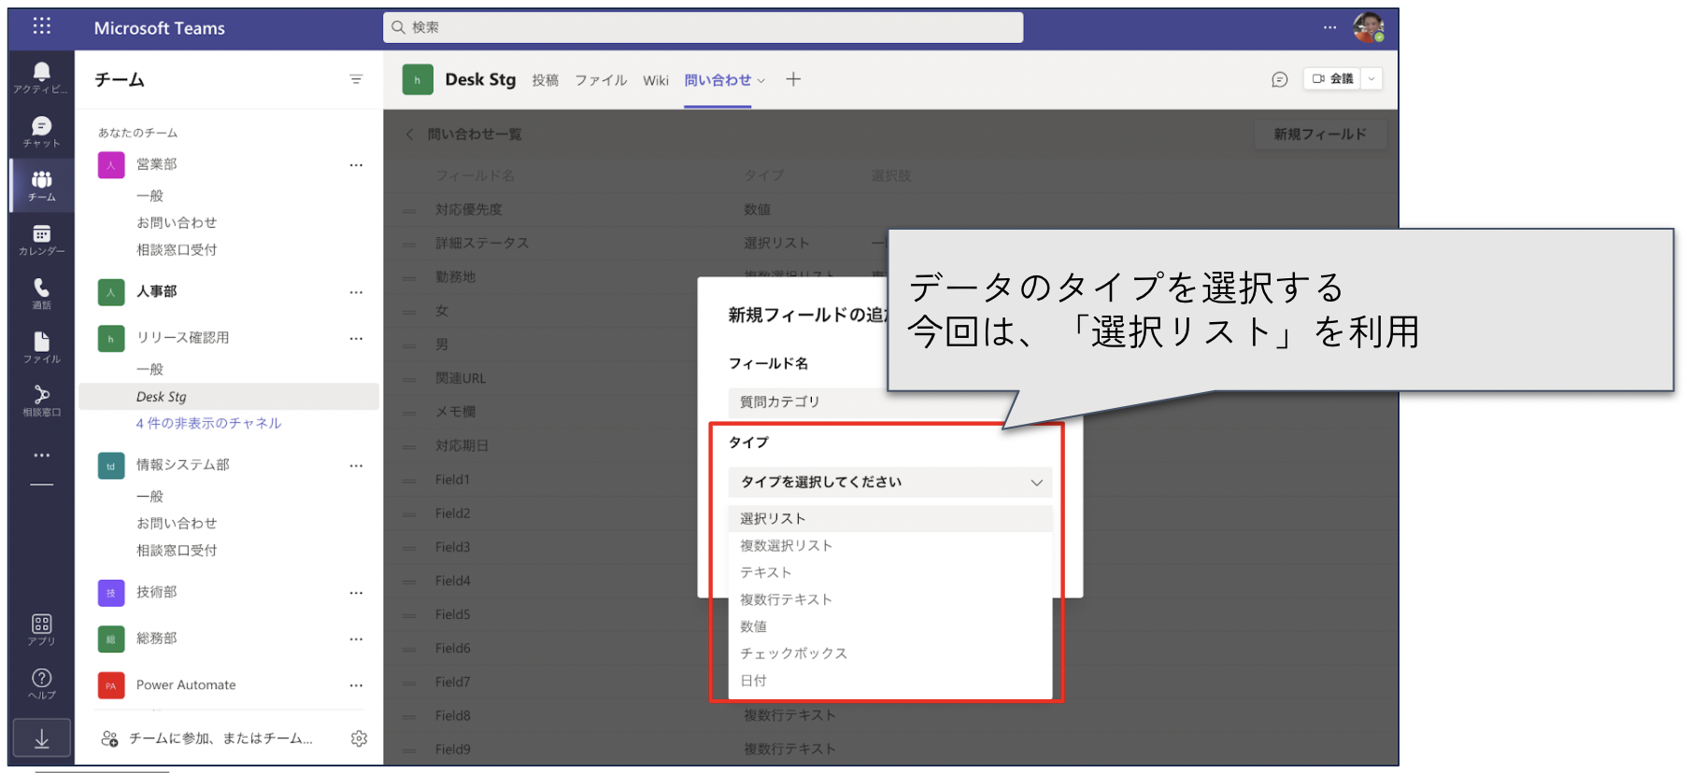Click the Field9 row

890,749
